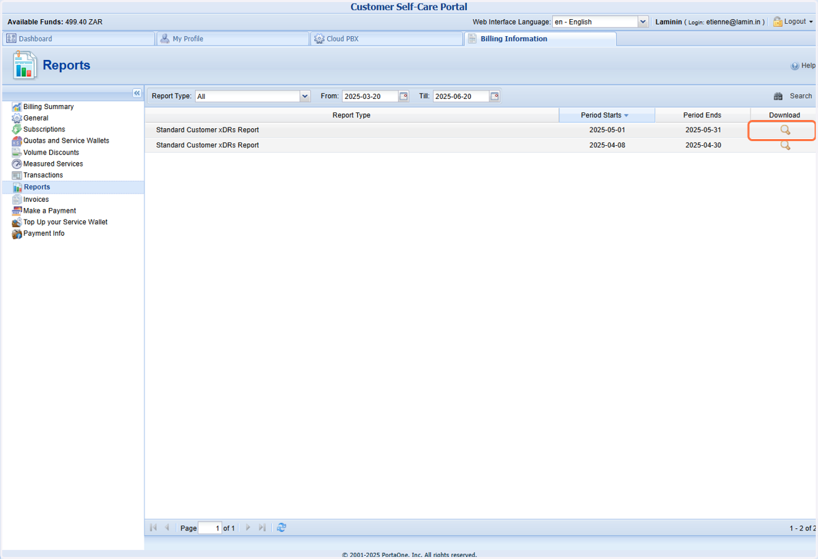Screen dimensions: 818x559
Task: Click the Period Ends cell 2025-05-31
Action: (703, 130)
